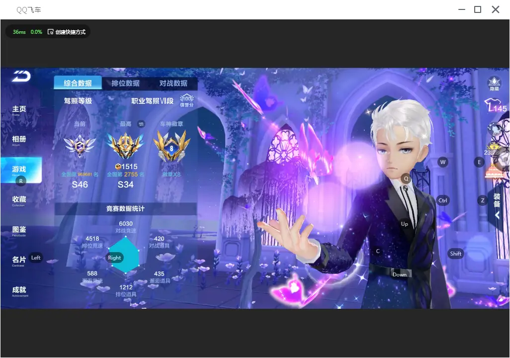Click the 全国第 2755 名 ranking text
Viewport: 510px width, 358px height.
(126, 175)
